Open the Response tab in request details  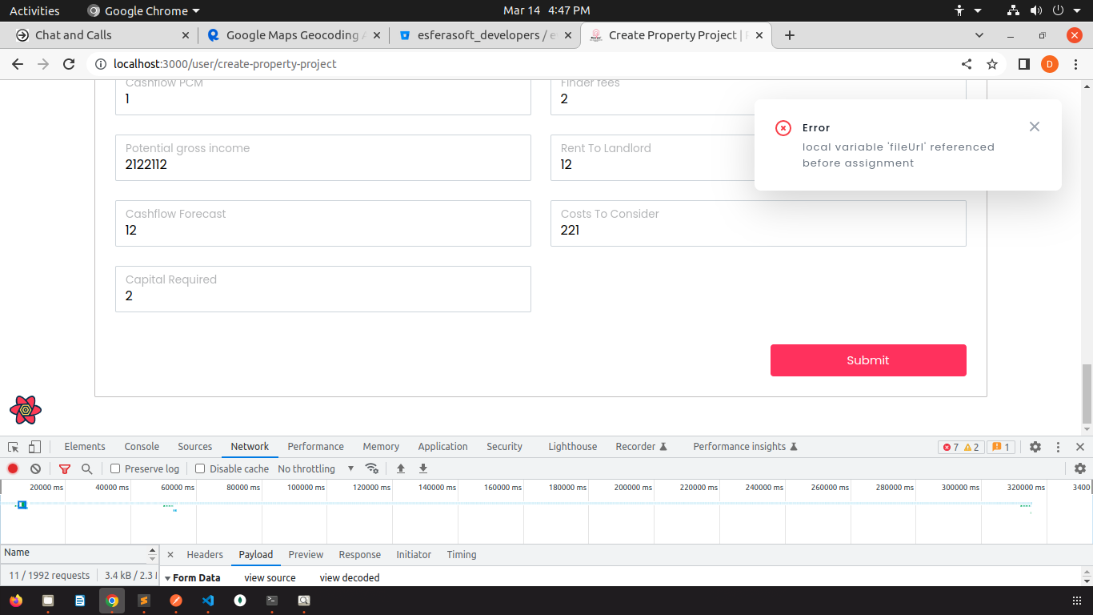359,555
